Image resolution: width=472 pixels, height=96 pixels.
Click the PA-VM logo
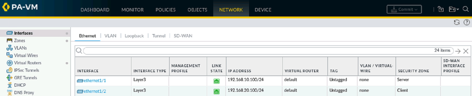(20, 7)
